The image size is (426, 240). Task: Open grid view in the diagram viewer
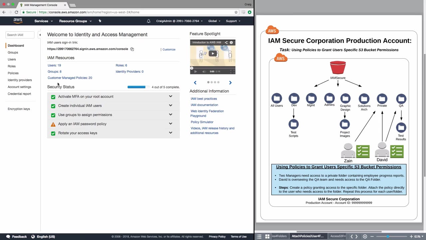(x=267, y=236)
